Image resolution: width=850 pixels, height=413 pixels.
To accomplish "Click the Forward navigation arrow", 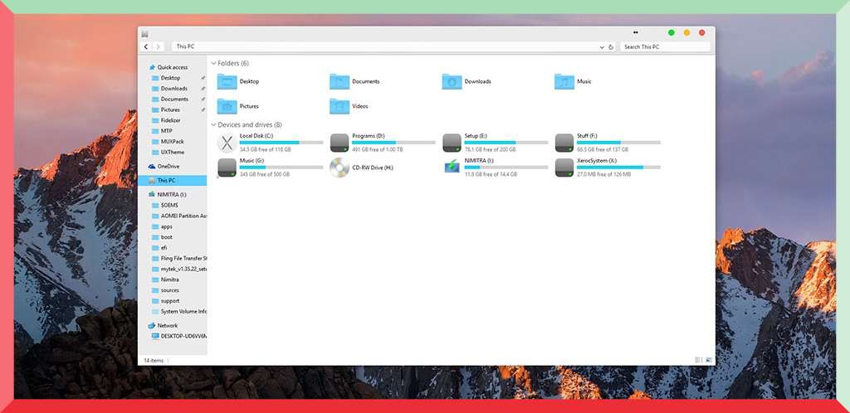I will (x=159, y=47).
